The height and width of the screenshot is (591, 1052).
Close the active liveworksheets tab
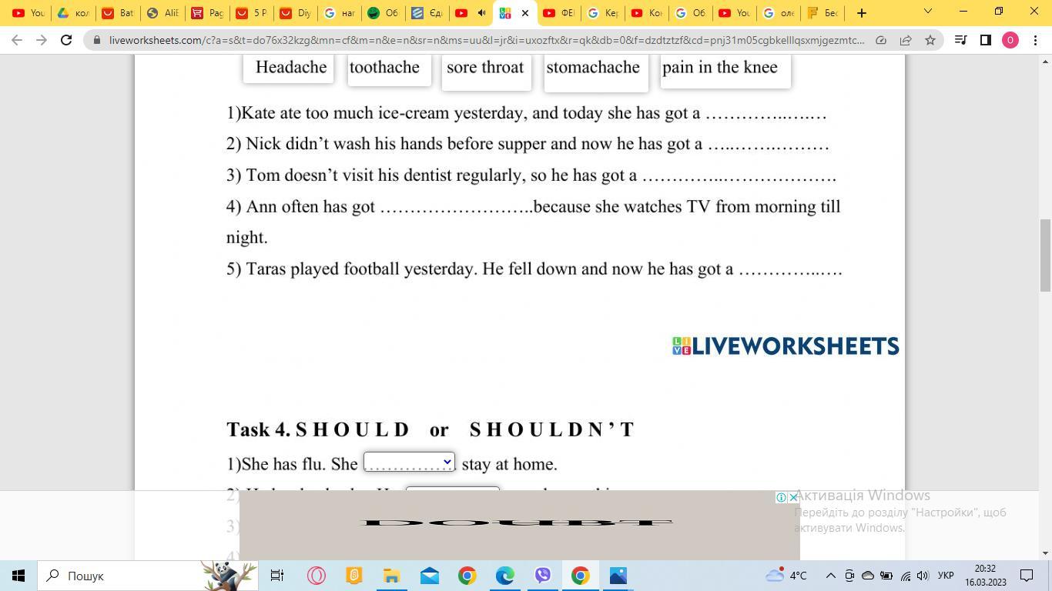(x=525, y=13)
